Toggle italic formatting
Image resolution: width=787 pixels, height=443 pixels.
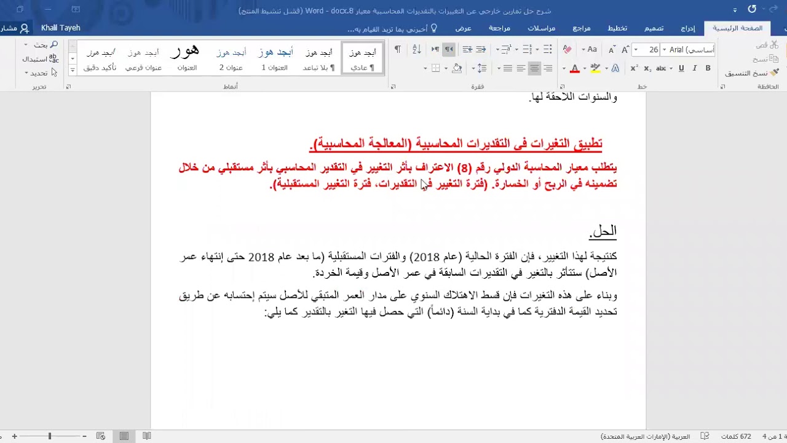pyautogui.click(x=695, y=68)
